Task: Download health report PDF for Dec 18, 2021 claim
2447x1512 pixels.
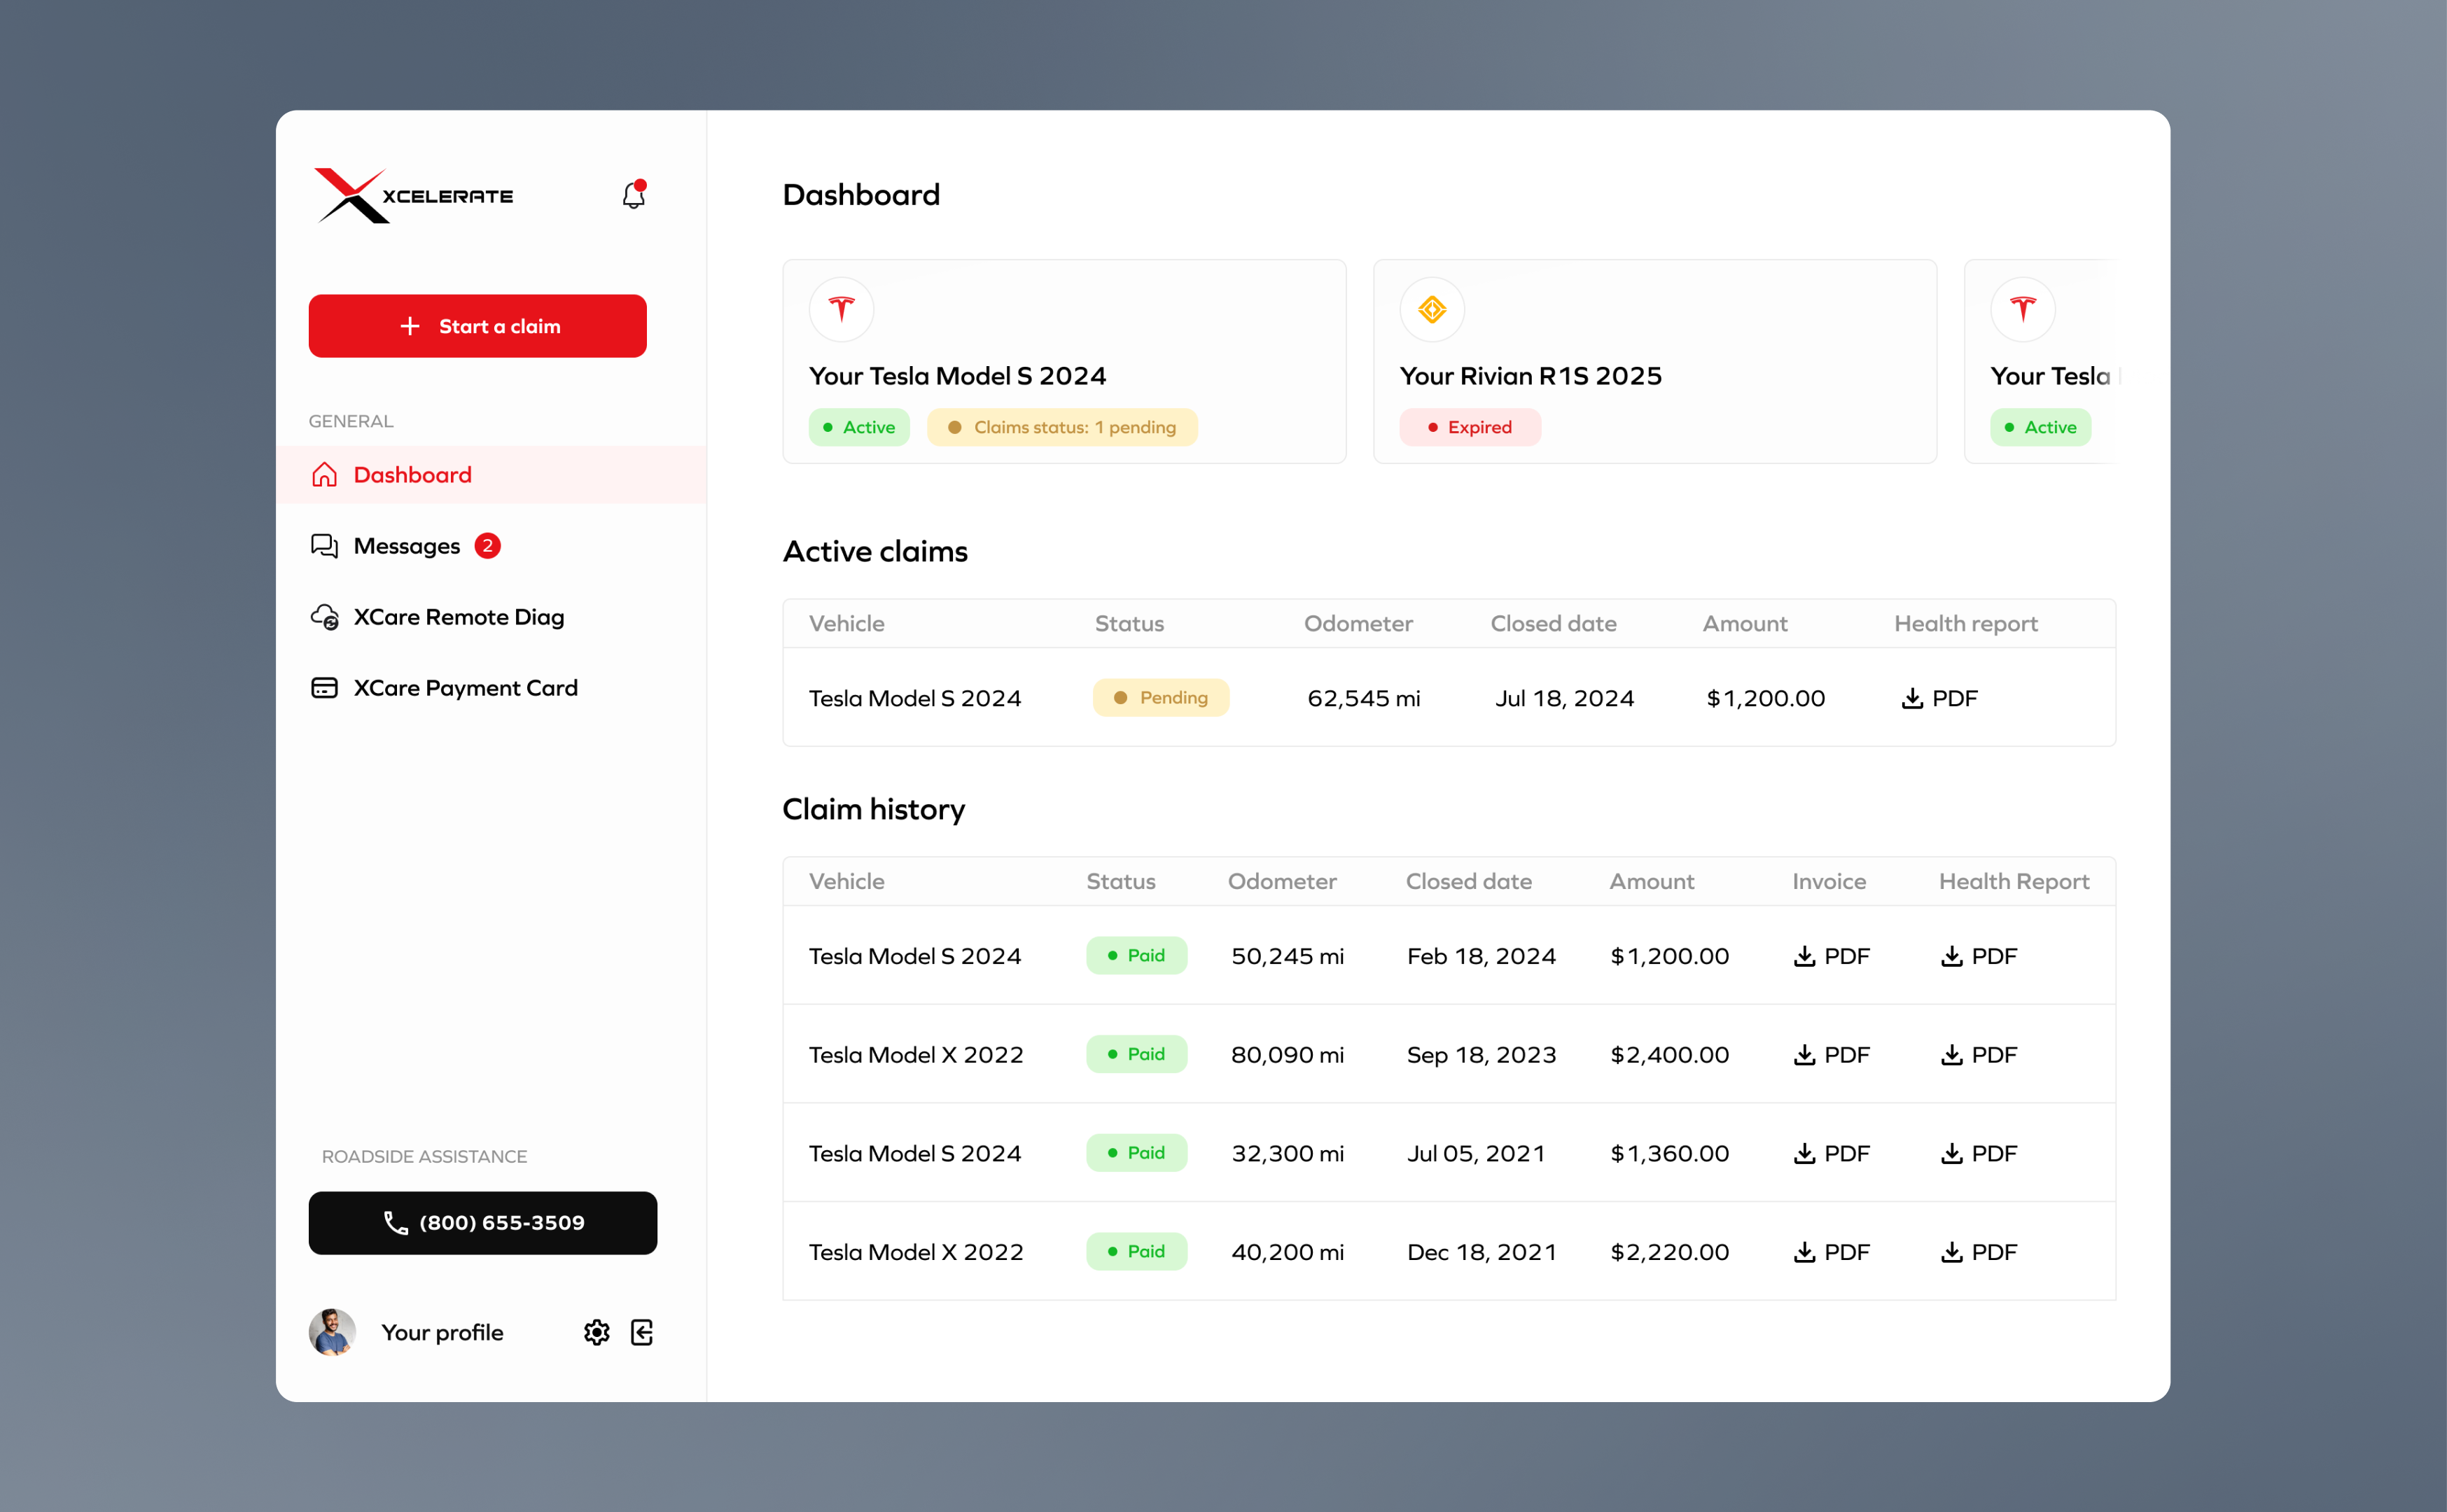Action: 1979,1252
